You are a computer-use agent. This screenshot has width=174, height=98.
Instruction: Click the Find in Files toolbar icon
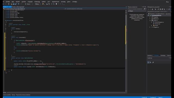[x=43, y=4]
